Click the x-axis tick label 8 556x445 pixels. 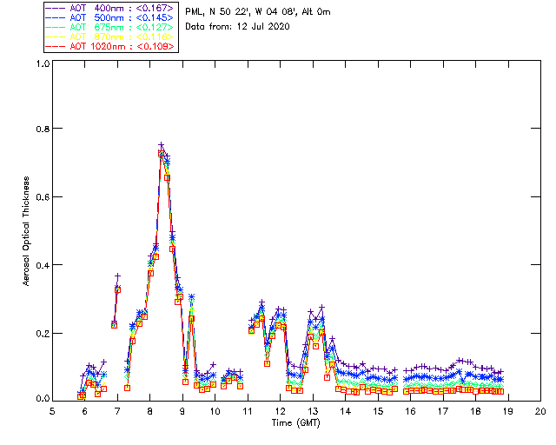[150, 410]
